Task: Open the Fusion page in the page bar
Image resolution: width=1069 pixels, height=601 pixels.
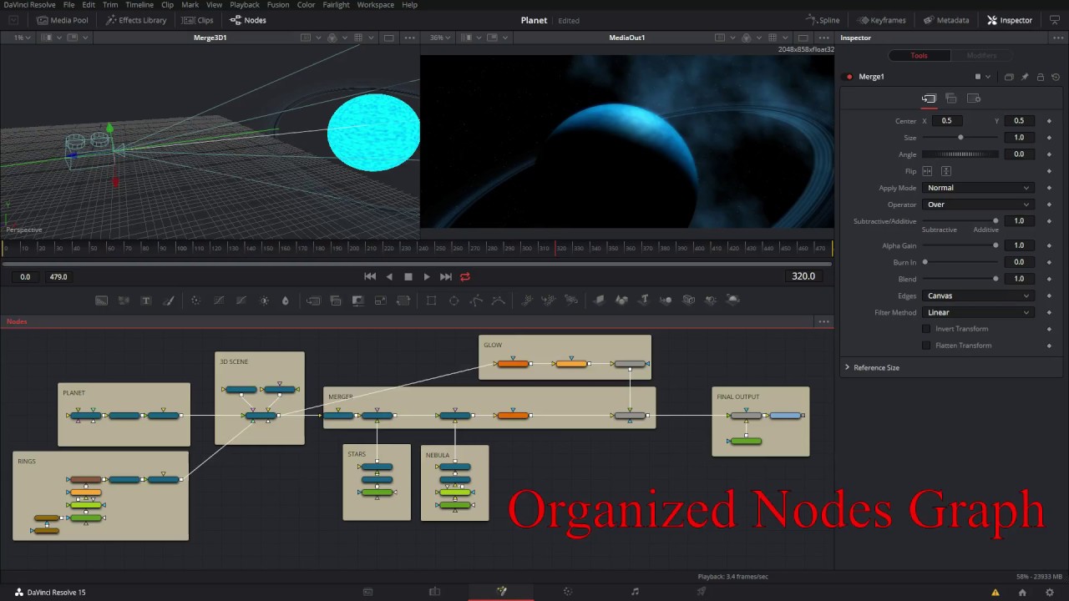Action: [501, 592]
